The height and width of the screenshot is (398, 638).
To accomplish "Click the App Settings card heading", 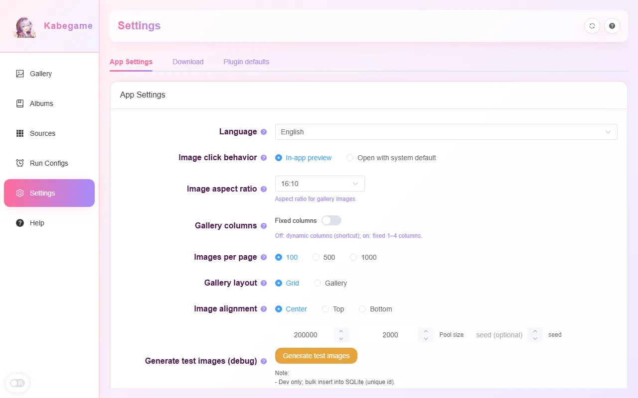I will pyautogui.click(x=143, y=95).
